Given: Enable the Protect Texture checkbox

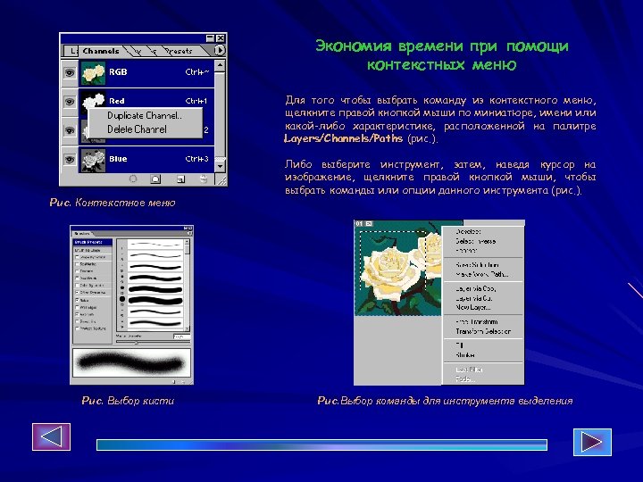Looking at the screenshot, I should (x=77, y=328).
